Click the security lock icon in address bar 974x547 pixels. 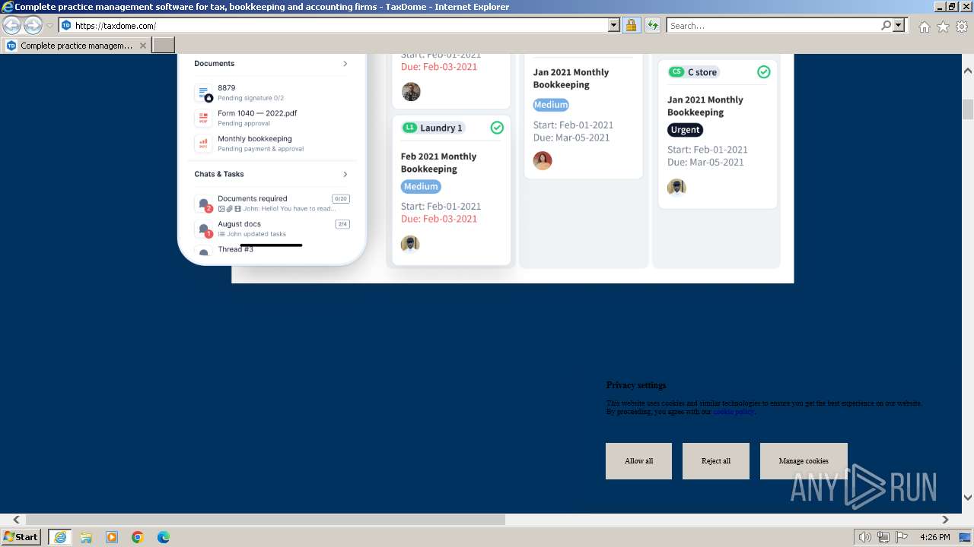(x=631, y=26)
